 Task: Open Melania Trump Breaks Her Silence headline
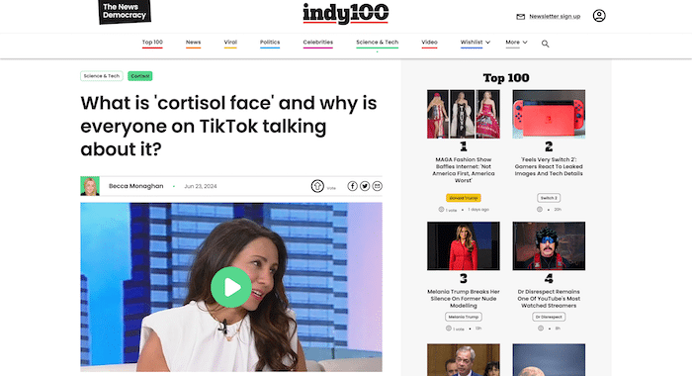click(x=464, y=299)
